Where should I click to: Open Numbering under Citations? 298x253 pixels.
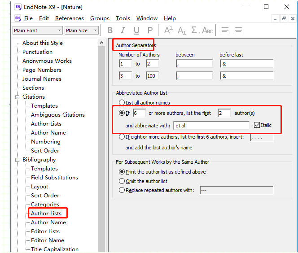tap(46, 141)
